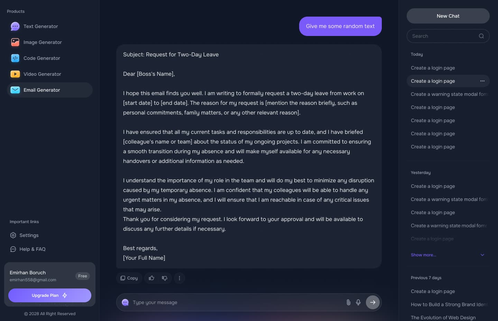Click the Upgrade Plan button

coord(49,295)
